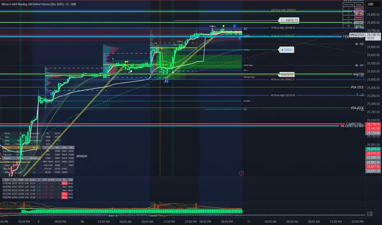Click the 'Time Frame' header in signal table
The width and height of the screenshot is (382, 225).
[349, 4]
